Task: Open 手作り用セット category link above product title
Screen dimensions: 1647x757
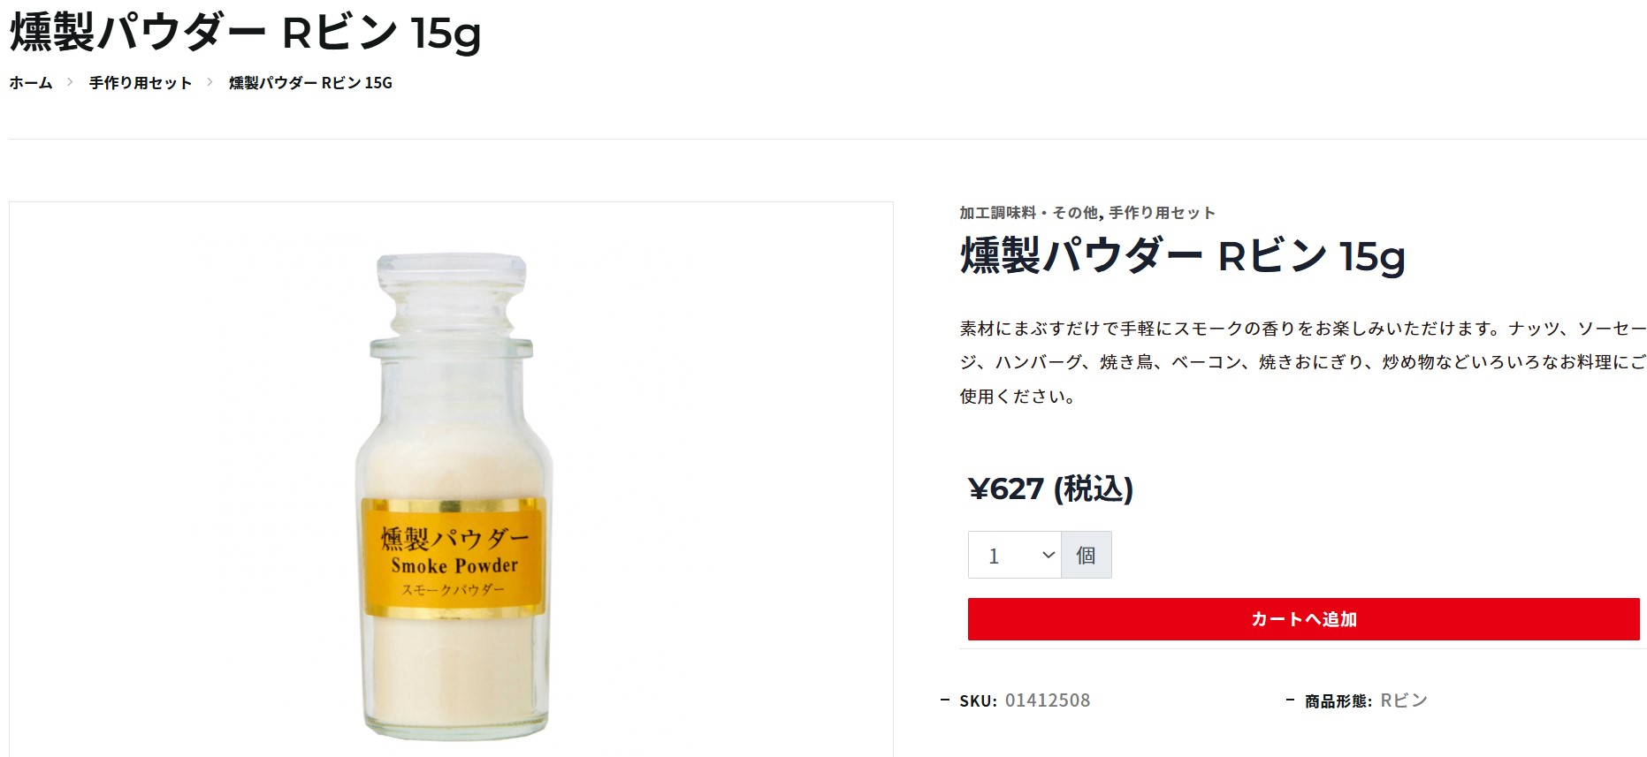Action: click(x=1162, y=213)
